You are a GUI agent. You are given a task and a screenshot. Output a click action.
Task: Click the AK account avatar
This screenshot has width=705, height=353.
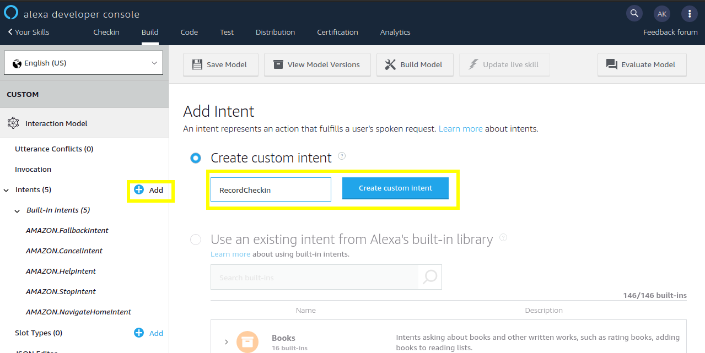(x=661, y=13)
